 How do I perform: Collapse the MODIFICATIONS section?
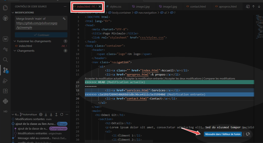point(13,13)
